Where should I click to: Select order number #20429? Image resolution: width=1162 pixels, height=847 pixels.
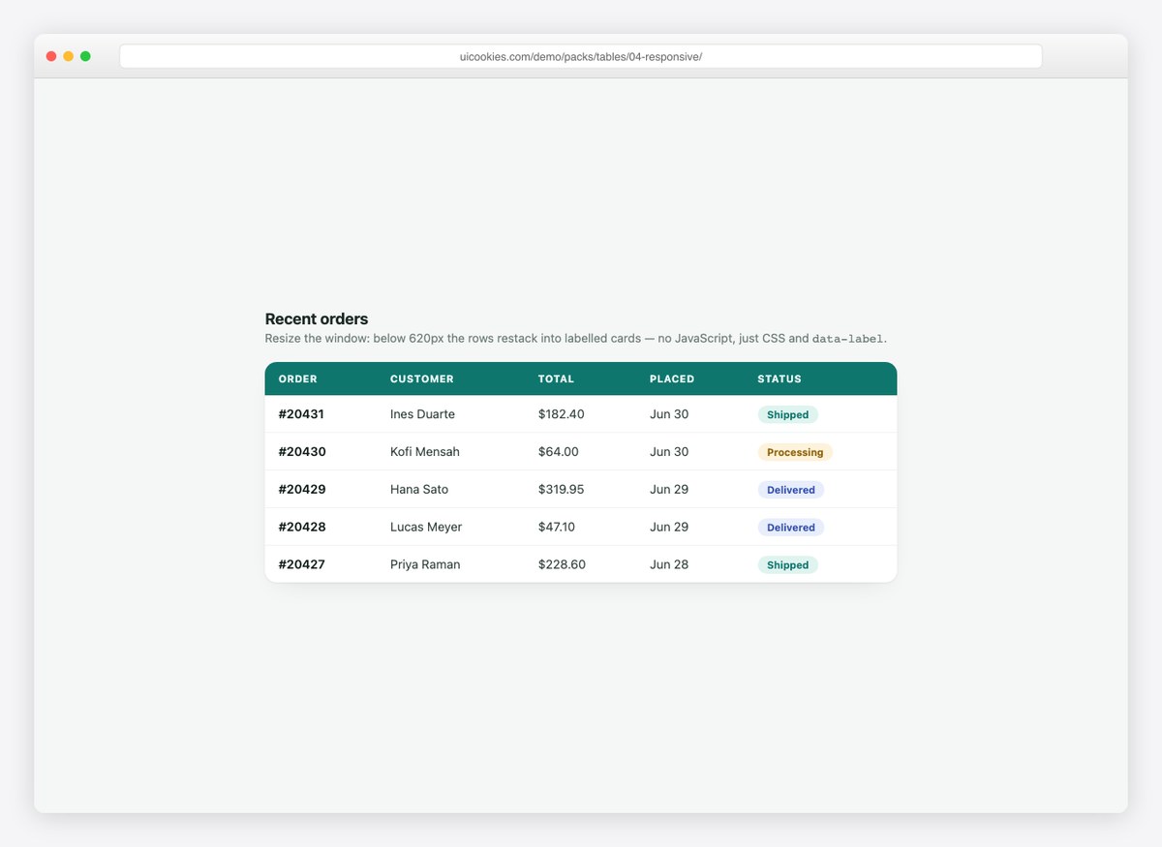pyautogui.click(x=302, y=490)
